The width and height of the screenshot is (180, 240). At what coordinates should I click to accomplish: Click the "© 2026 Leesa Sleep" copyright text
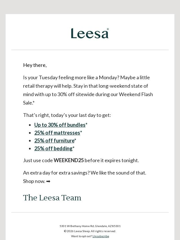point(90,231)
